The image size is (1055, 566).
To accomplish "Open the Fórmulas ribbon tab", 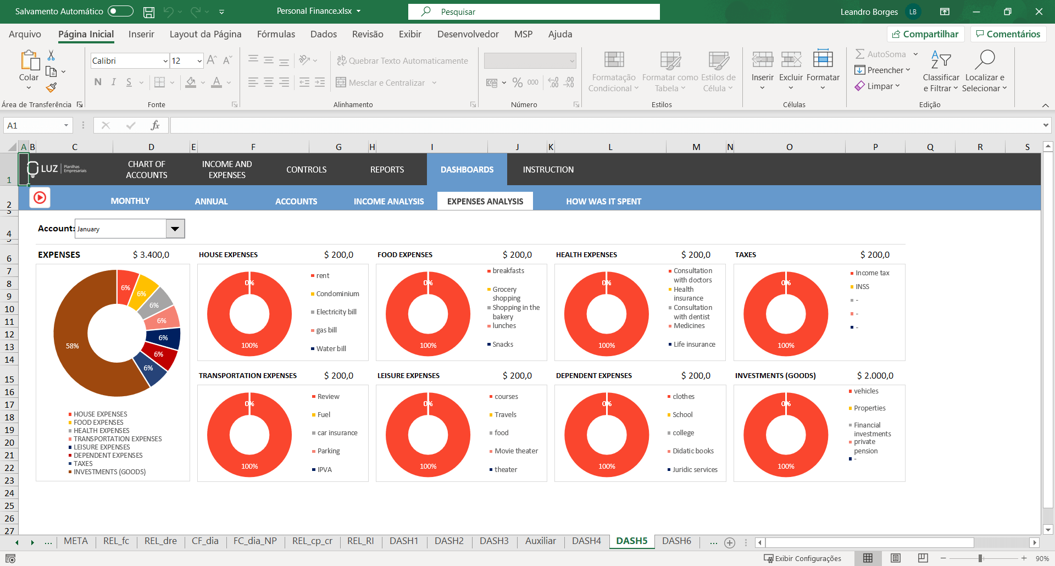I will (x=276, y=34).
